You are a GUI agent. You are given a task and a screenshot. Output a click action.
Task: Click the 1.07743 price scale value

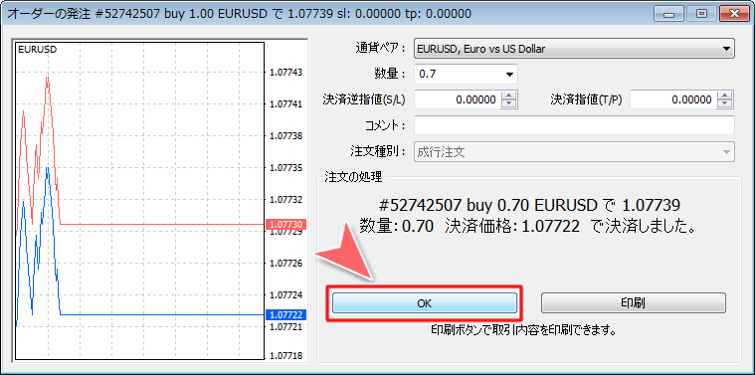[x=286, y=73]
